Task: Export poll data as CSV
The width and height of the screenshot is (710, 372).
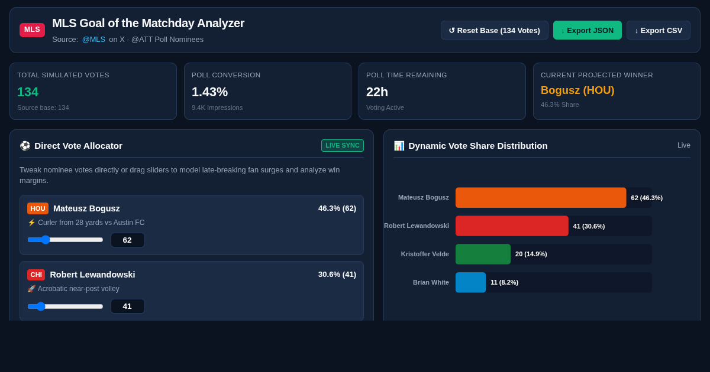Action: click(659, 30)
